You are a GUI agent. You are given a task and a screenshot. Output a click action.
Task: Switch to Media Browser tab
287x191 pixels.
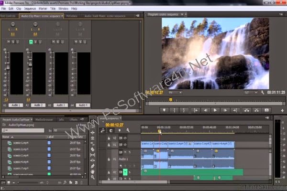coord(44,120)
